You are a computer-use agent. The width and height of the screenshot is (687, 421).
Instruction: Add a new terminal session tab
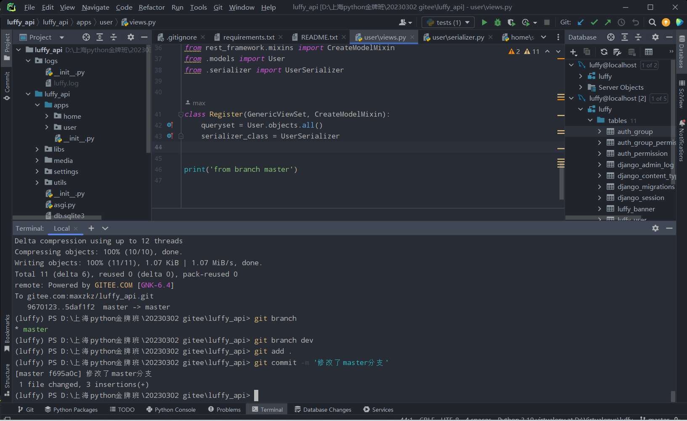point(91,228)
